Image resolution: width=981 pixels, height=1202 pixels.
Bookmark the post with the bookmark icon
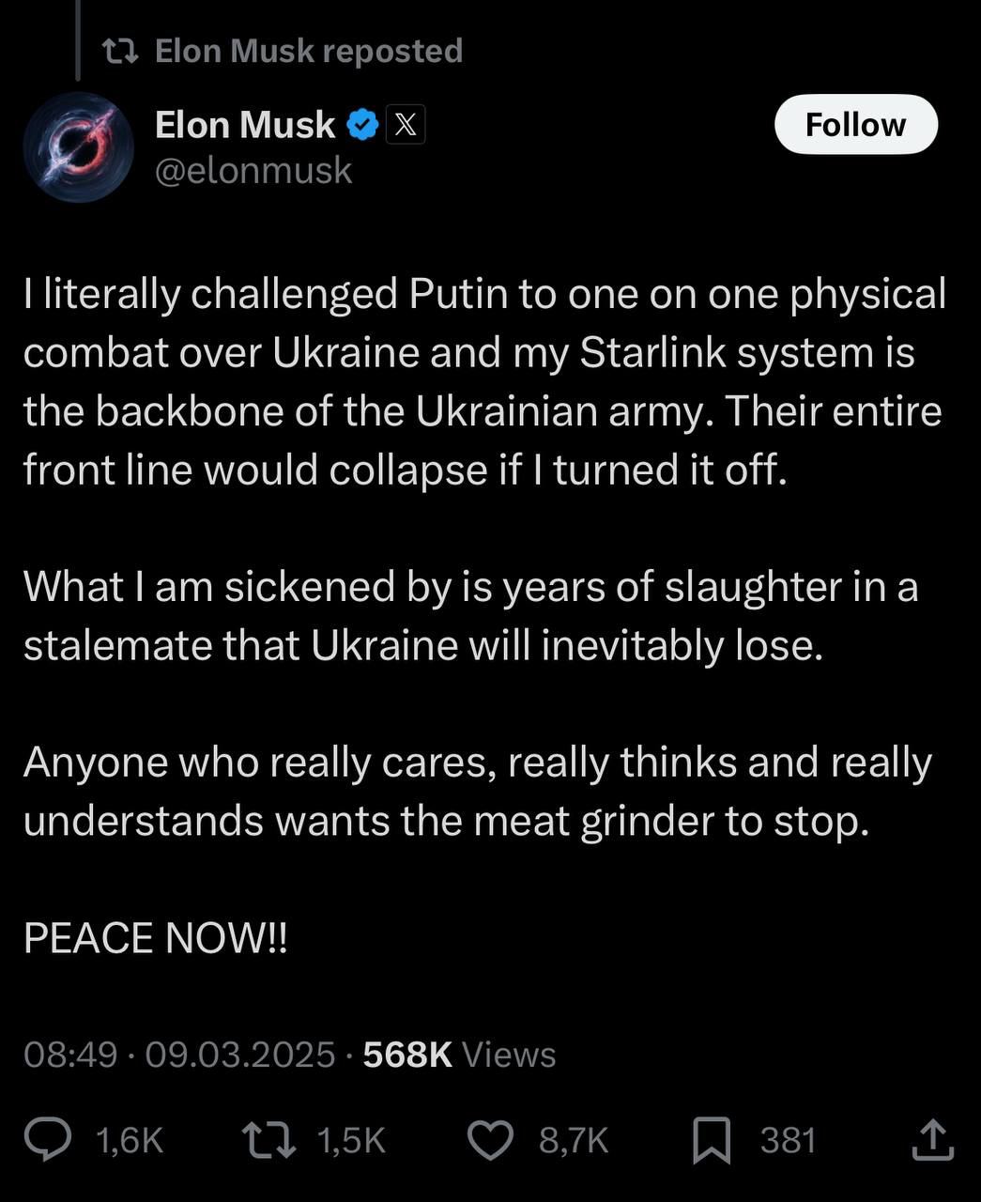pos(712,1141)
